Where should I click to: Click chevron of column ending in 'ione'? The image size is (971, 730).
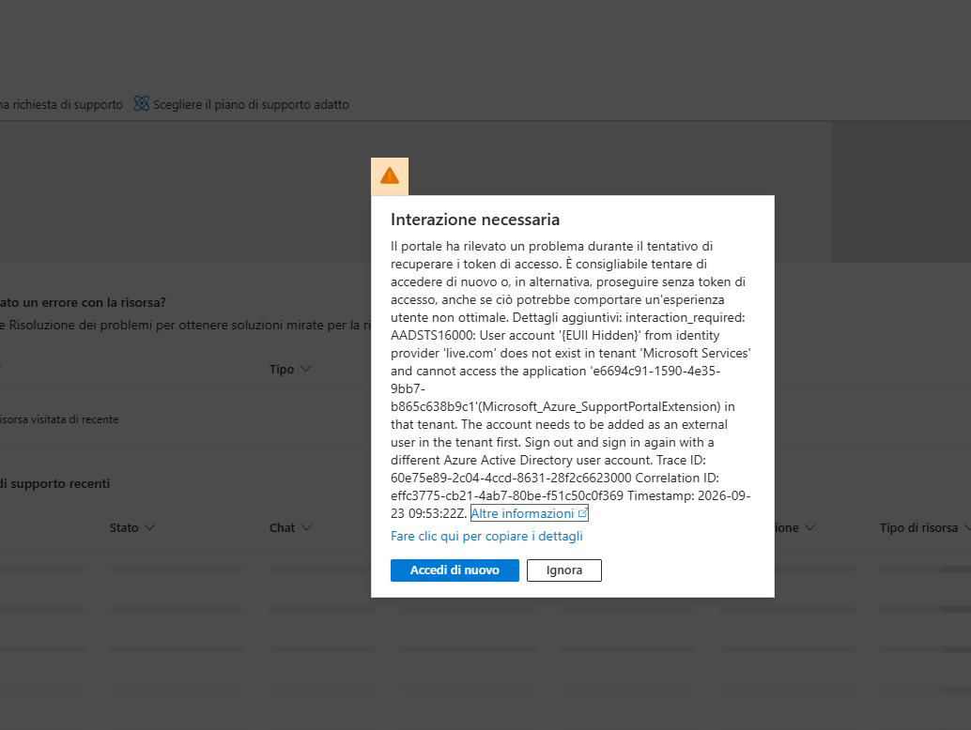pyautogui.click(x=810, y=527)
